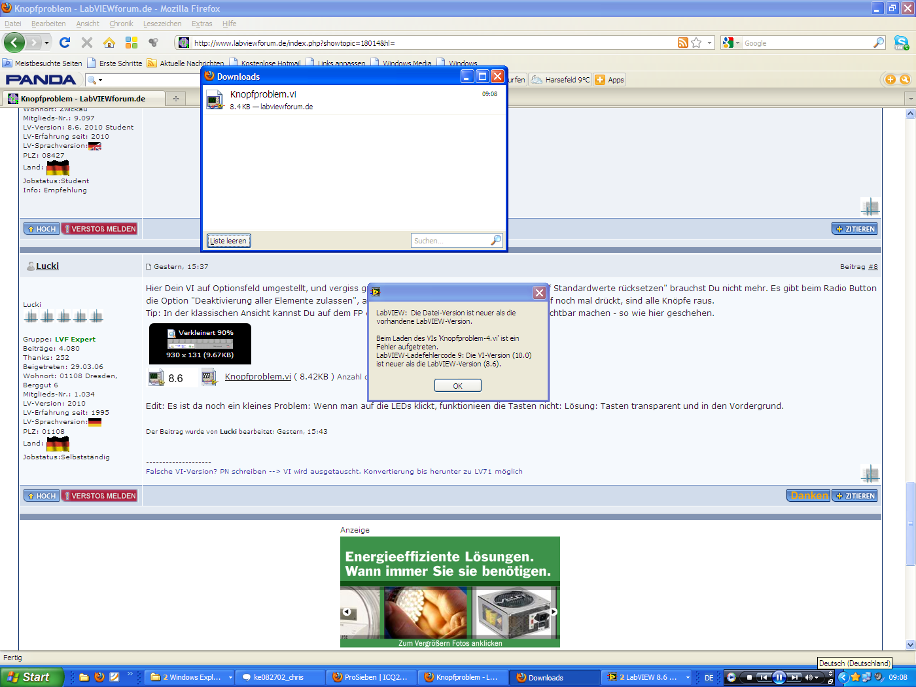916x687 pixels.
Task: Expand the Windows Explorer taskbar group
Action: coord(230,677)
